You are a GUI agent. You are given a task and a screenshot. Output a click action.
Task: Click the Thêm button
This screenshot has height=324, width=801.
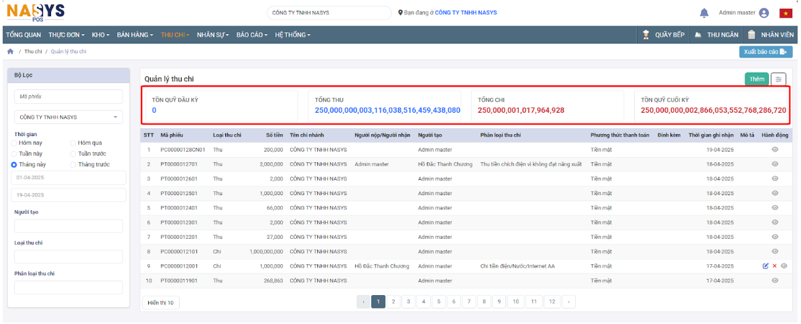click(x=756, y=79)
